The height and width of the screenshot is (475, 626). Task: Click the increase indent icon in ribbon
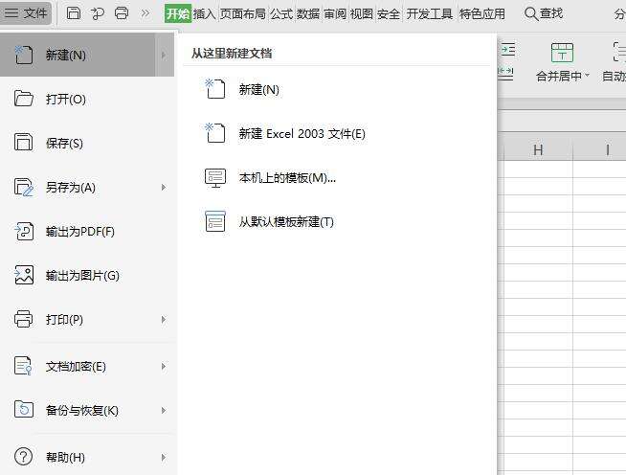(x=508, y=49)
